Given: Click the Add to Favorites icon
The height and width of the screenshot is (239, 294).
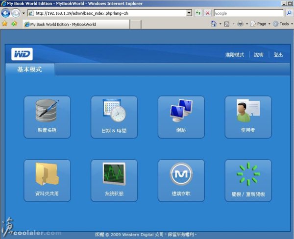Looking at the screenshot, I should [14, 24].
